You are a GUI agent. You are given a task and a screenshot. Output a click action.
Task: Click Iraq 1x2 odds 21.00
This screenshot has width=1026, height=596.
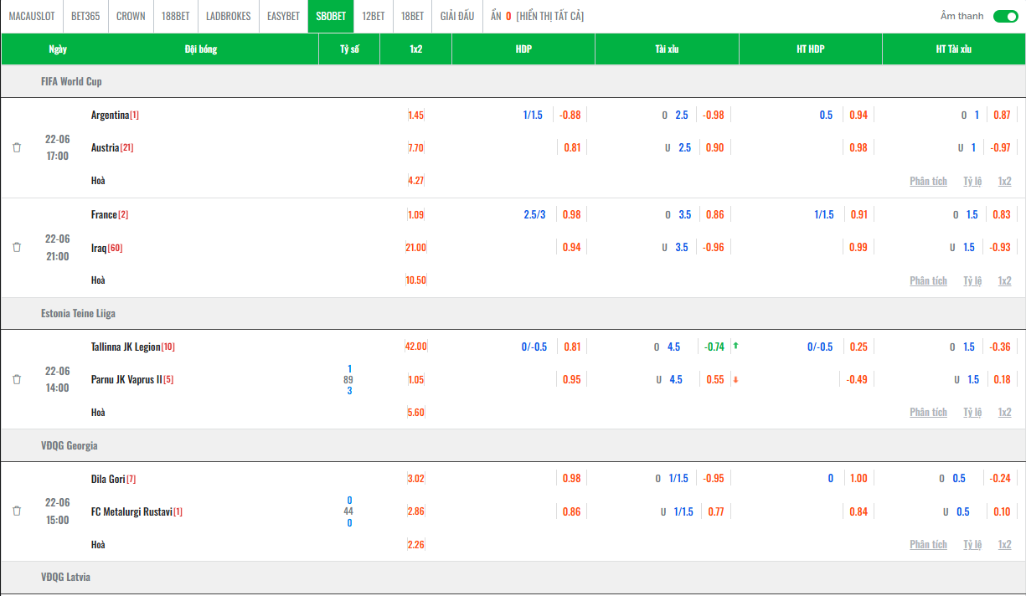(x=415, y=247)
